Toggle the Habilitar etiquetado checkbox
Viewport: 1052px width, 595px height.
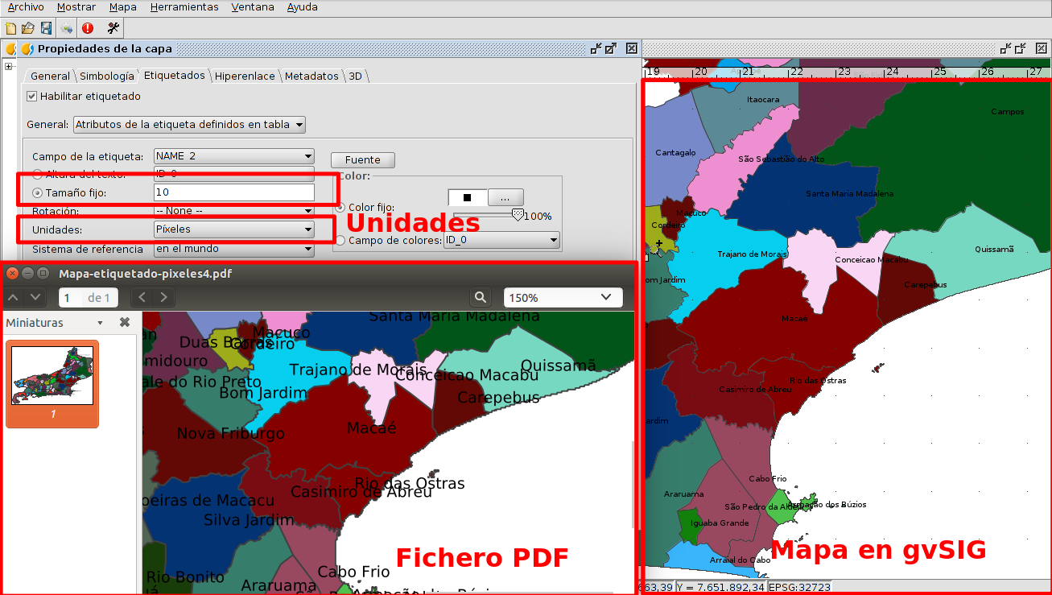(32, 97)
